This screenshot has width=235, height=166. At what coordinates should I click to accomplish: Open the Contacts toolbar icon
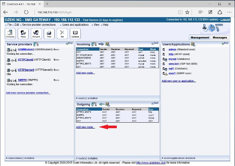[75, 33]
